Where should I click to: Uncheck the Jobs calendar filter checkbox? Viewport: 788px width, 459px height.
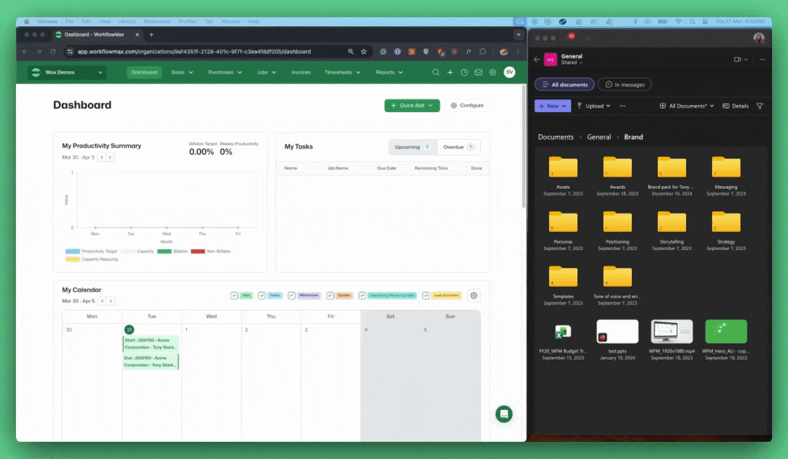(x=234, y=296)
